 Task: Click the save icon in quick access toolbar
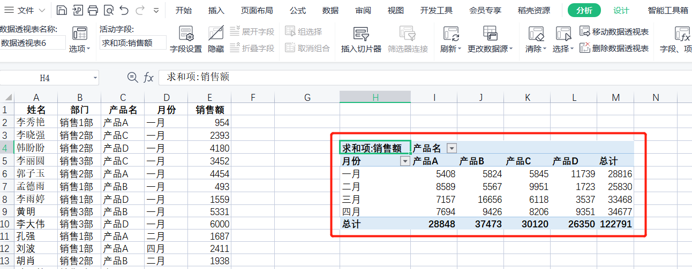(x=62, y=10)
